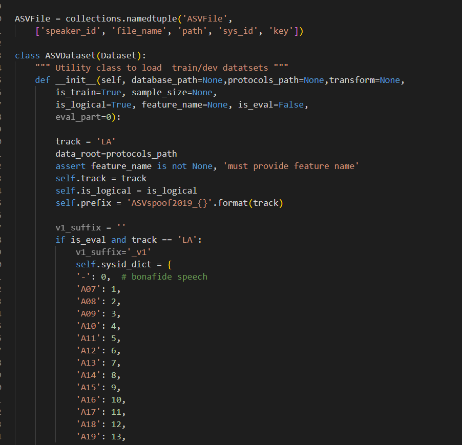Click the 'A15': 9 dictionary entry

(98, 387)
